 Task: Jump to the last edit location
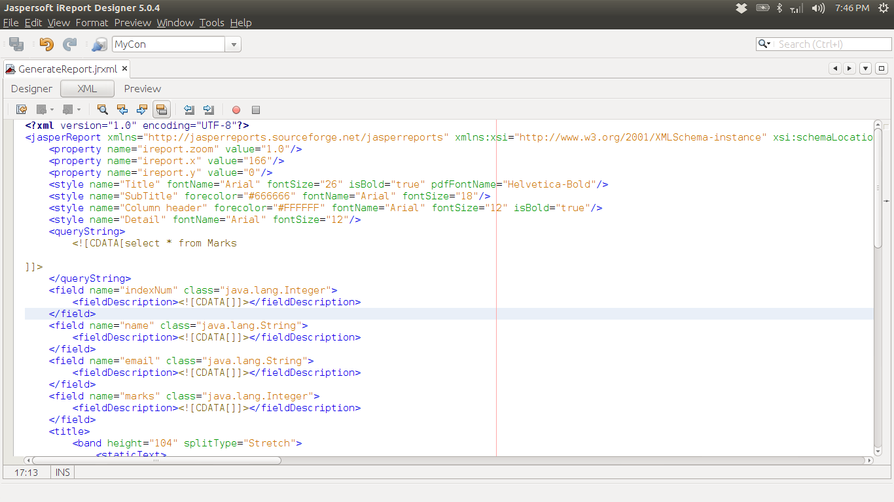(x=22, y=110)
